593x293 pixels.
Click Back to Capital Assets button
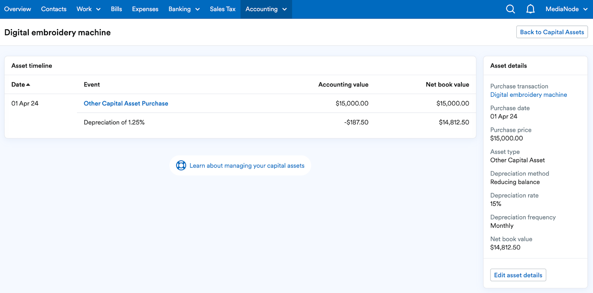[552, 32]
